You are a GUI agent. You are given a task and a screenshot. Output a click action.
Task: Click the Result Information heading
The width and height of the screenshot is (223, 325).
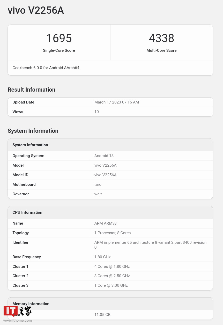coord(31,90)
